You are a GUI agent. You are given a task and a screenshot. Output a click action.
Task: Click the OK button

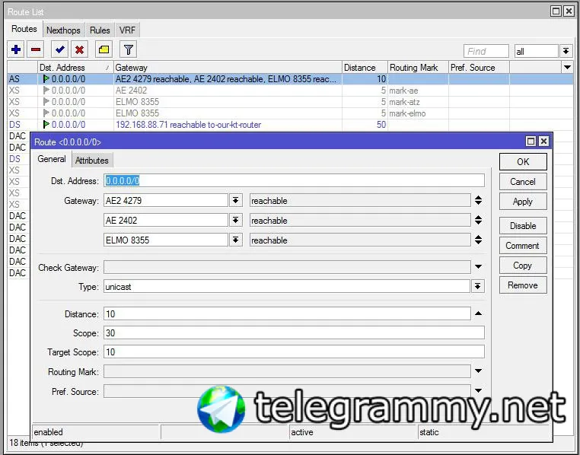tap(523, 162)
